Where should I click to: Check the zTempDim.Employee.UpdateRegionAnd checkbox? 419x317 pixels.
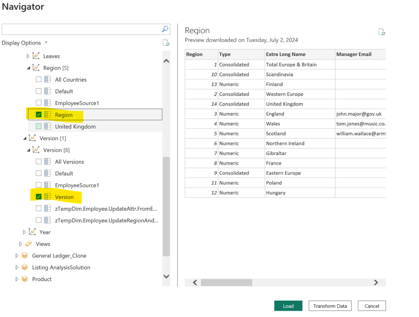click(39, 220)
